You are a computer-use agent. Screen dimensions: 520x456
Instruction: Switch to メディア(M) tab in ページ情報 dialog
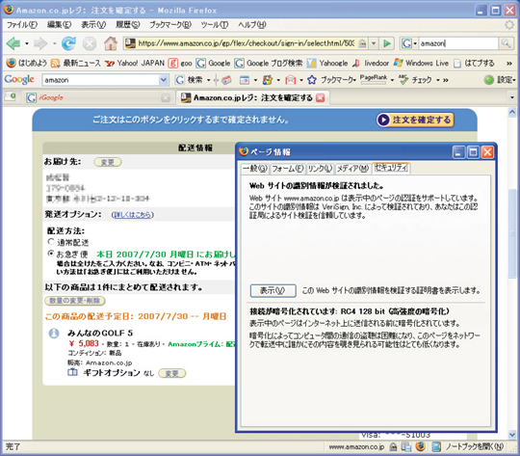(x=352, y=169)
